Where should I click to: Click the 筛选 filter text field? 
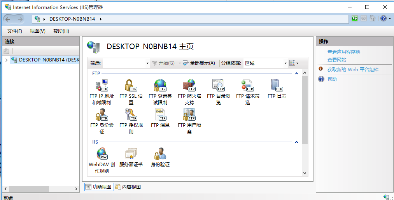tap(124, 63)
